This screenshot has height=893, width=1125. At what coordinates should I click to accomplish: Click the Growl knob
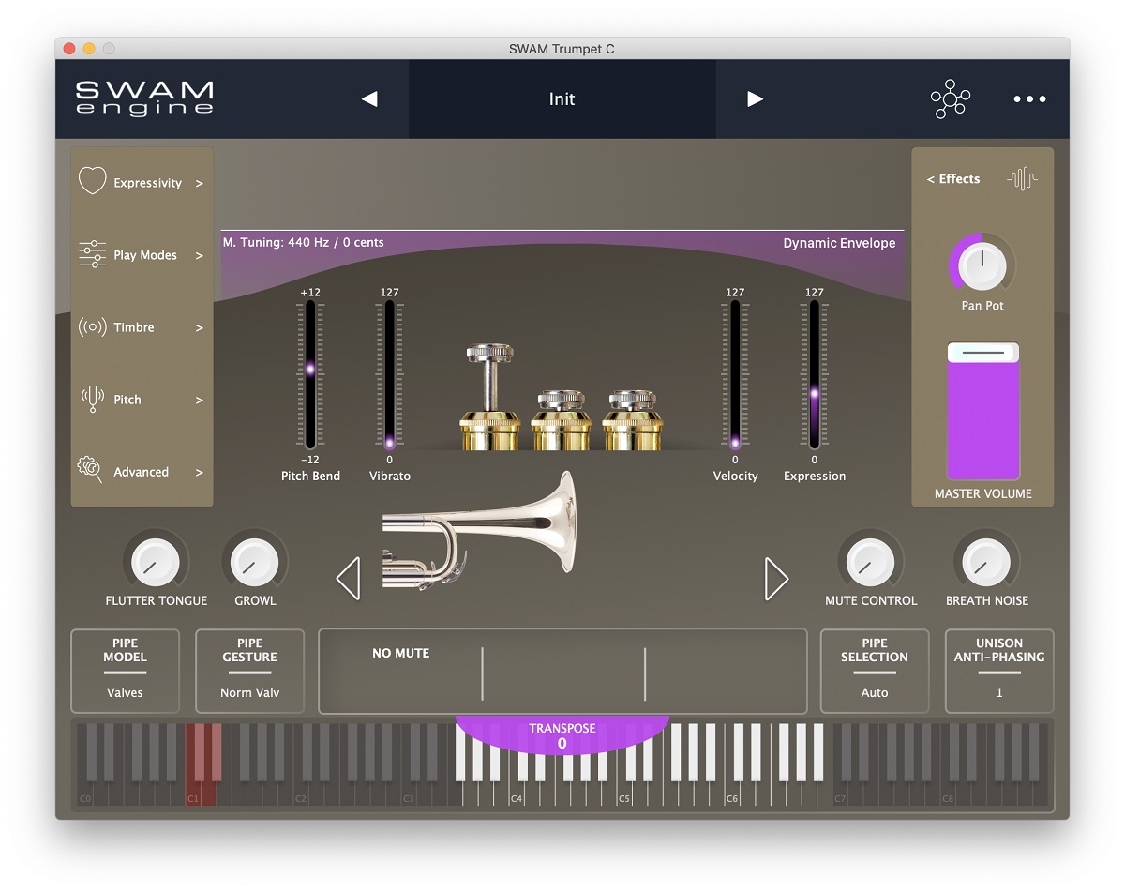click(255, 562)
